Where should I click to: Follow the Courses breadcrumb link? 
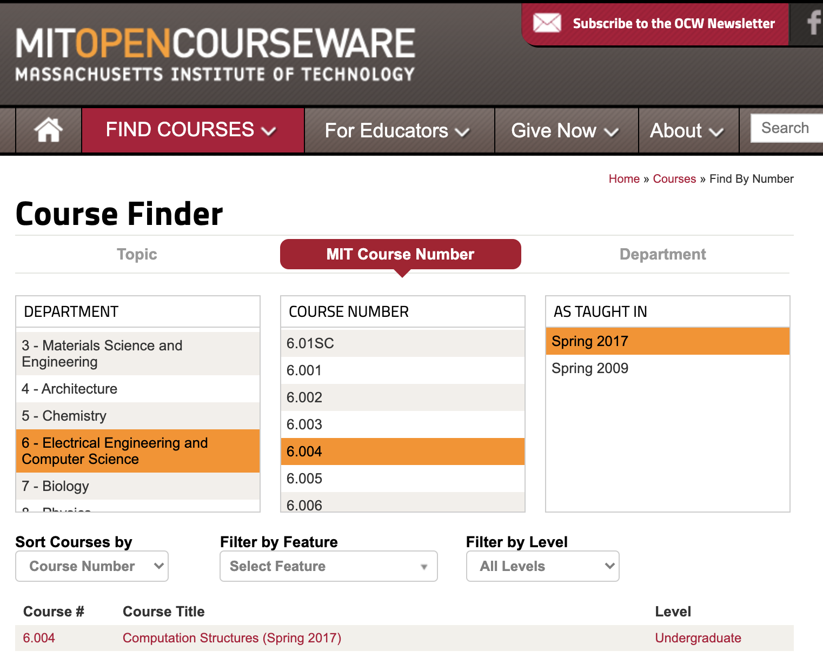click(674, 179)
